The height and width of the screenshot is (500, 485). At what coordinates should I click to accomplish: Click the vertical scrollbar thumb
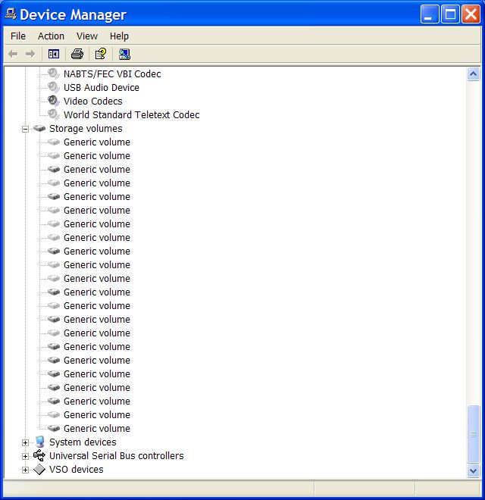point(473,434)
